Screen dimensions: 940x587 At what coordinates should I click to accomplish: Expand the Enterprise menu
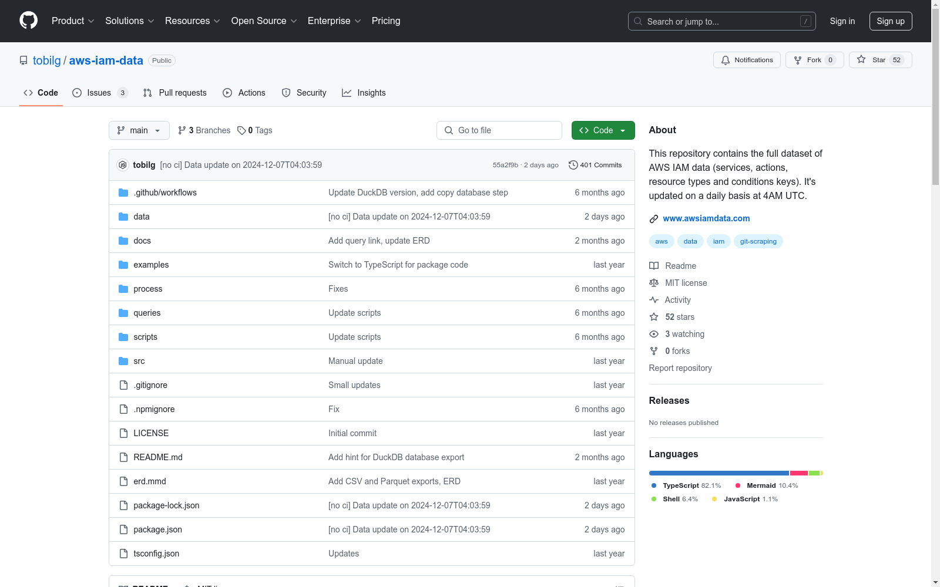click(334, 21)
